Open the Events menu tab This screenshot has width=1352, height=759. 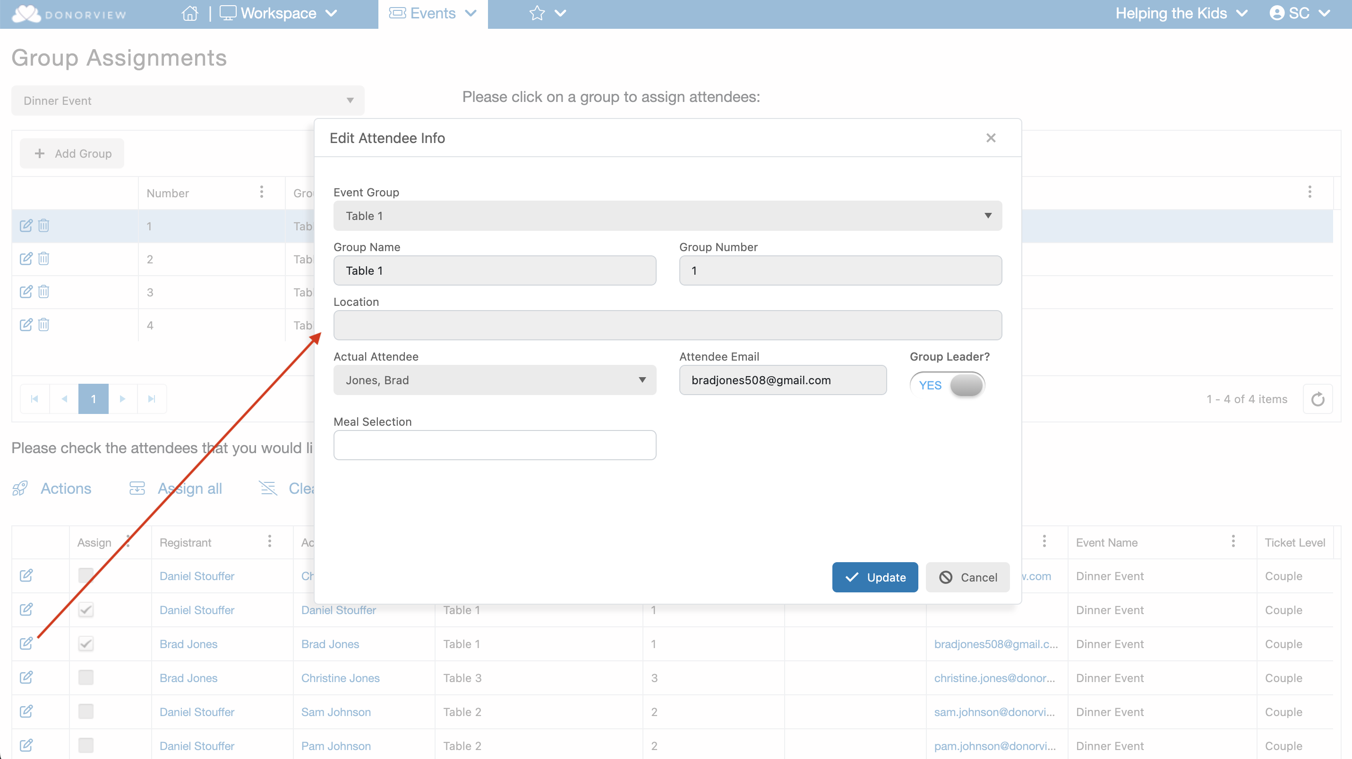432,13
